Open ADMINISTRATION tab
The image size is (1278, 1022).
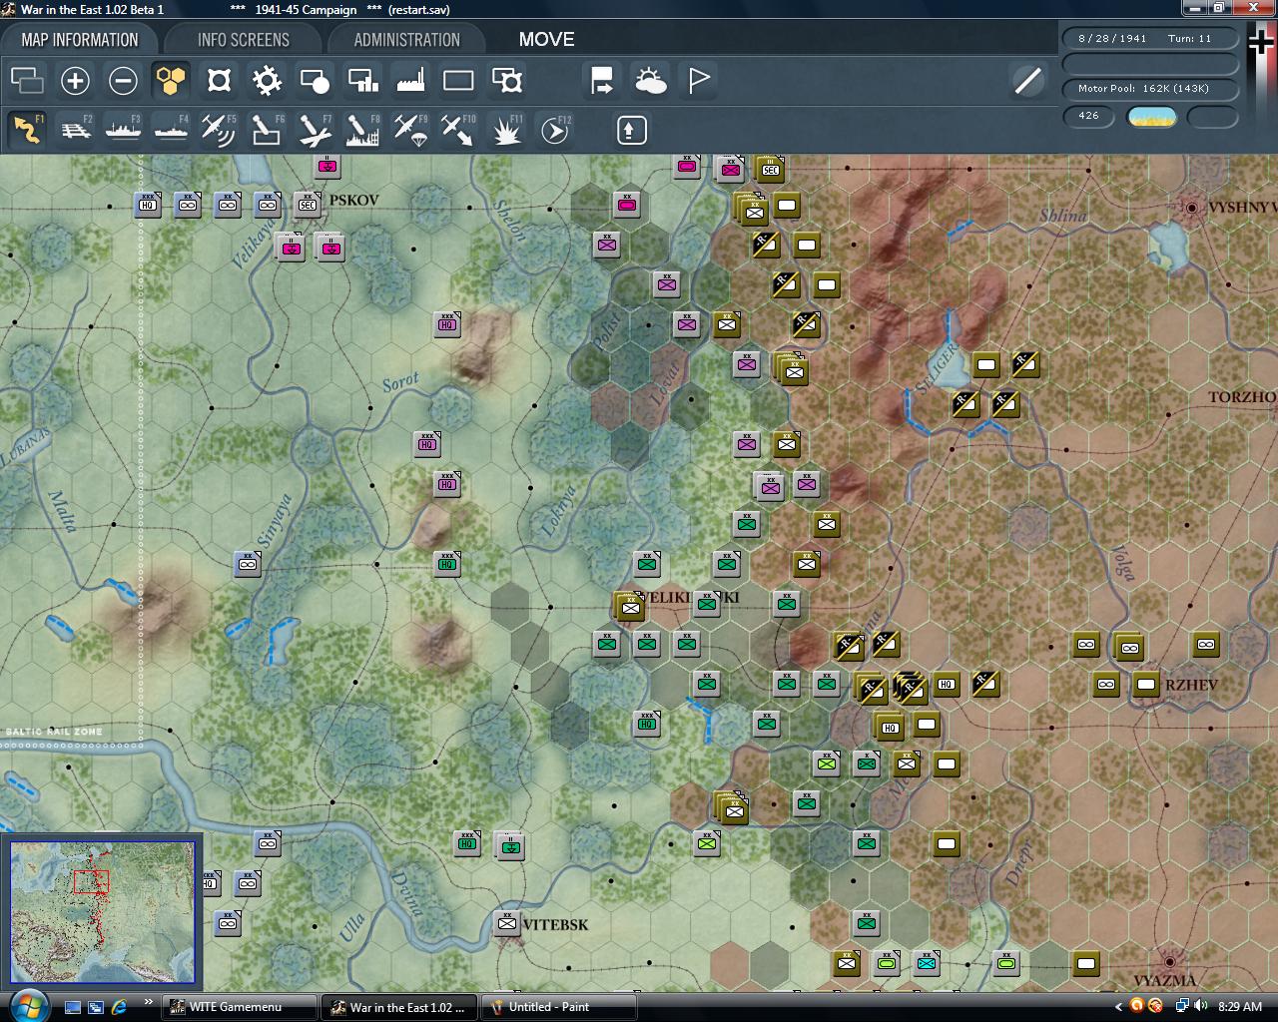click(x=406, y=40)
